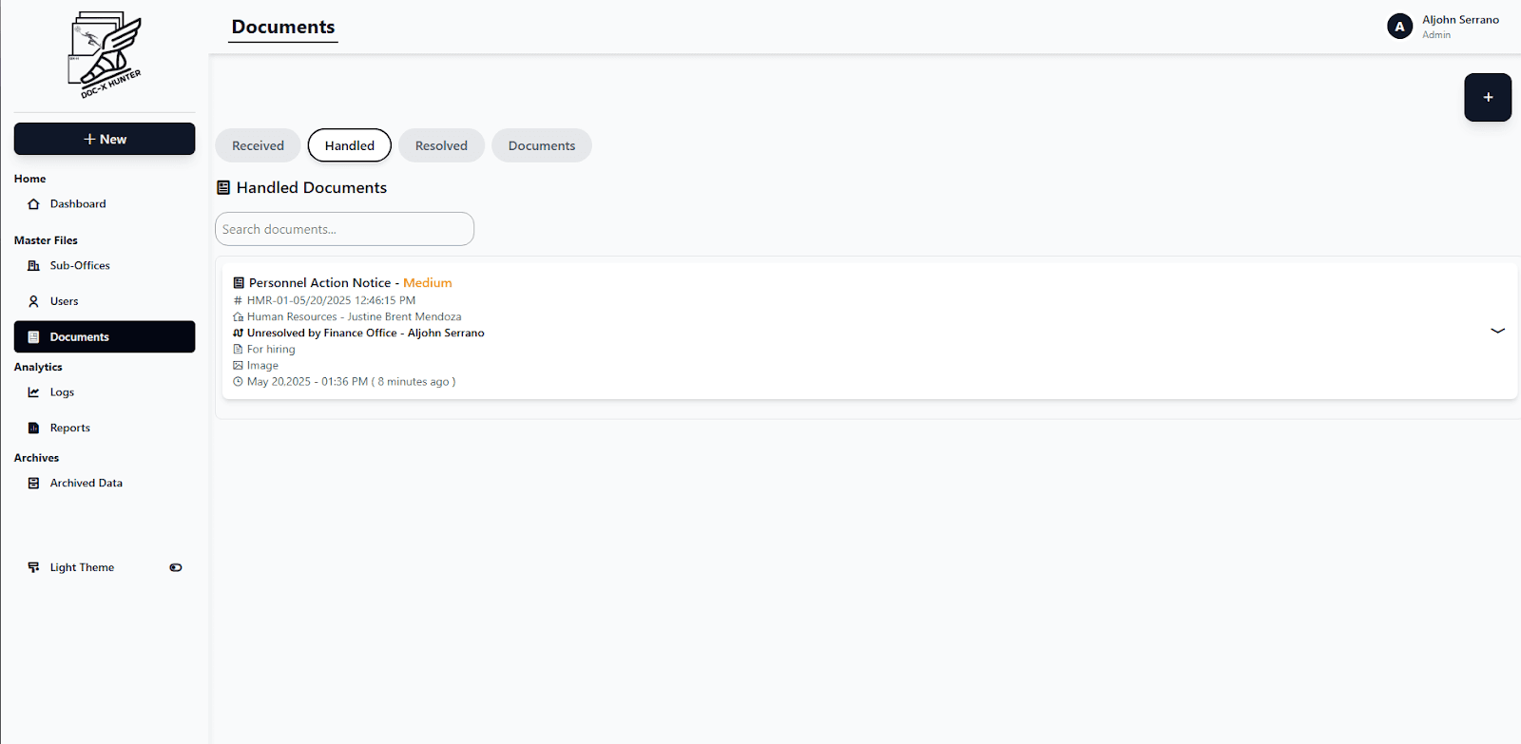Open the Documents sidebar item
Viewport: 1521px width, 744px height.
coord(105,336)
